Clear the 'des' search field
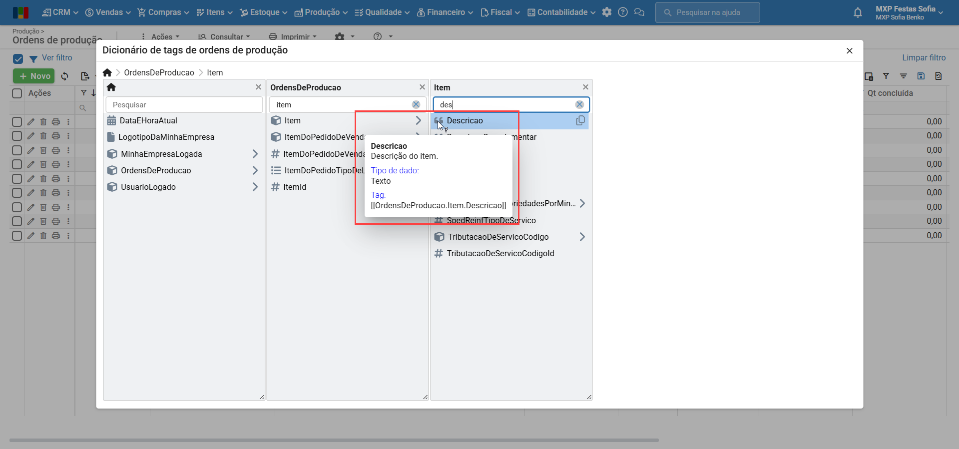 click(579, 104)
